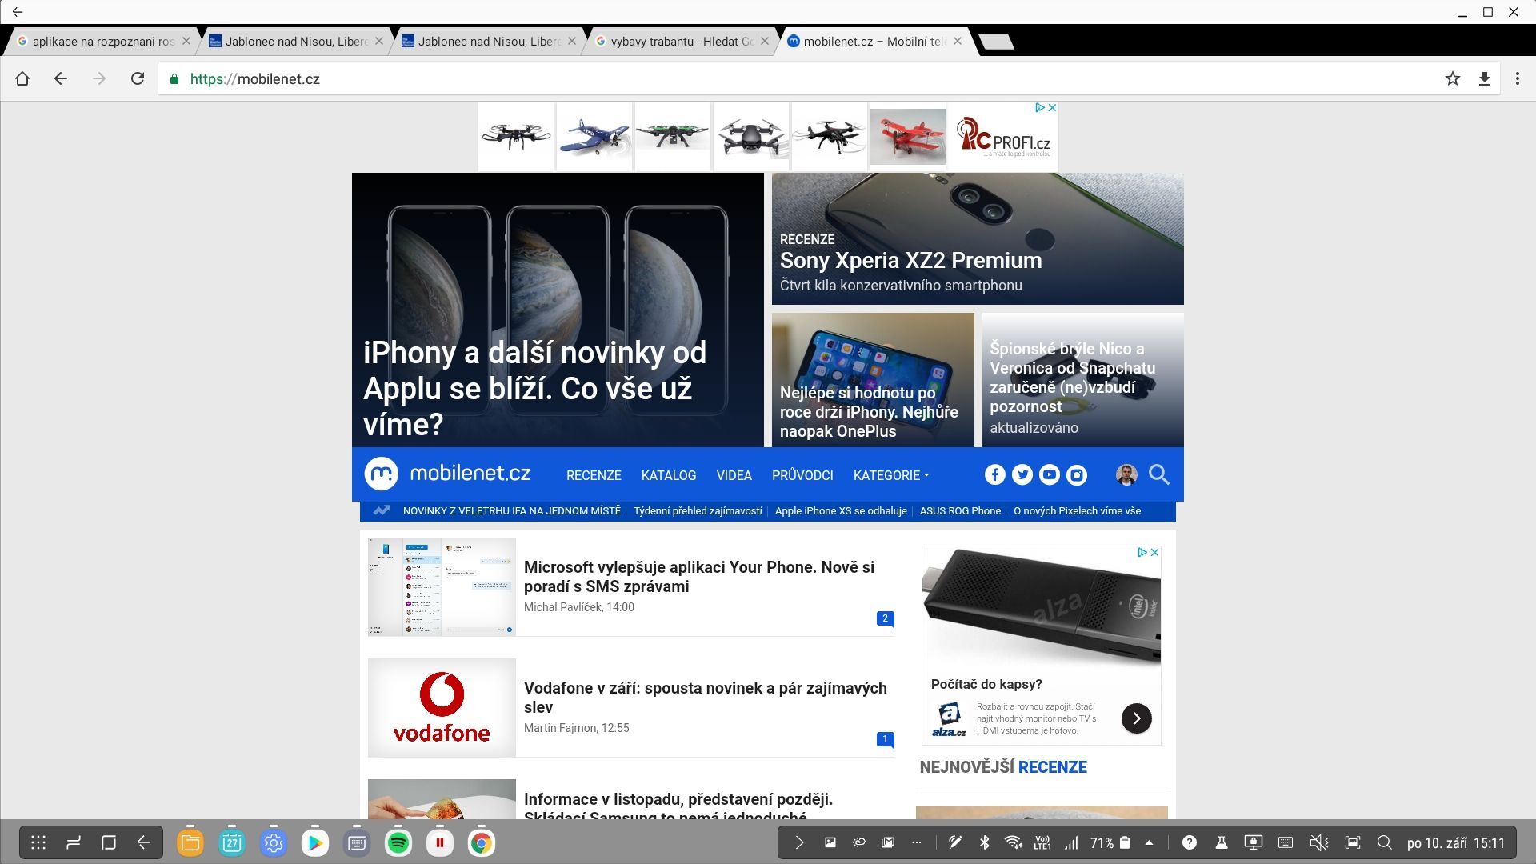Open Chrome three-dot menu
1536x864 pixels.
point(1517,78)
